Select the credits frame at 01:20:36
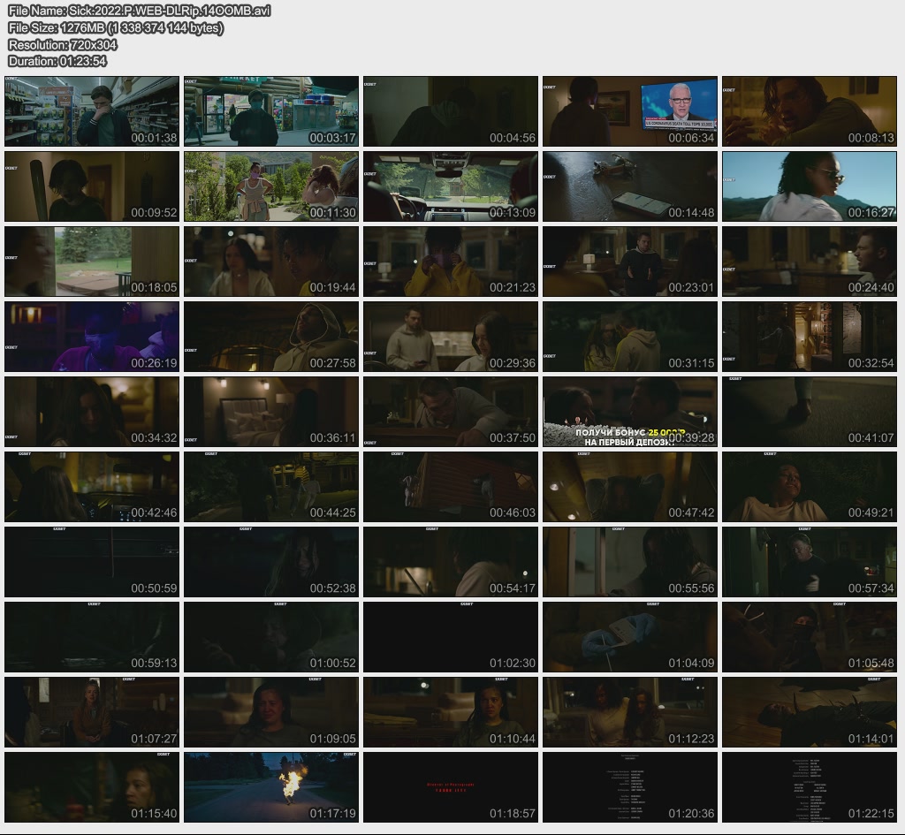905x835 pixels. tap(630, 787)
